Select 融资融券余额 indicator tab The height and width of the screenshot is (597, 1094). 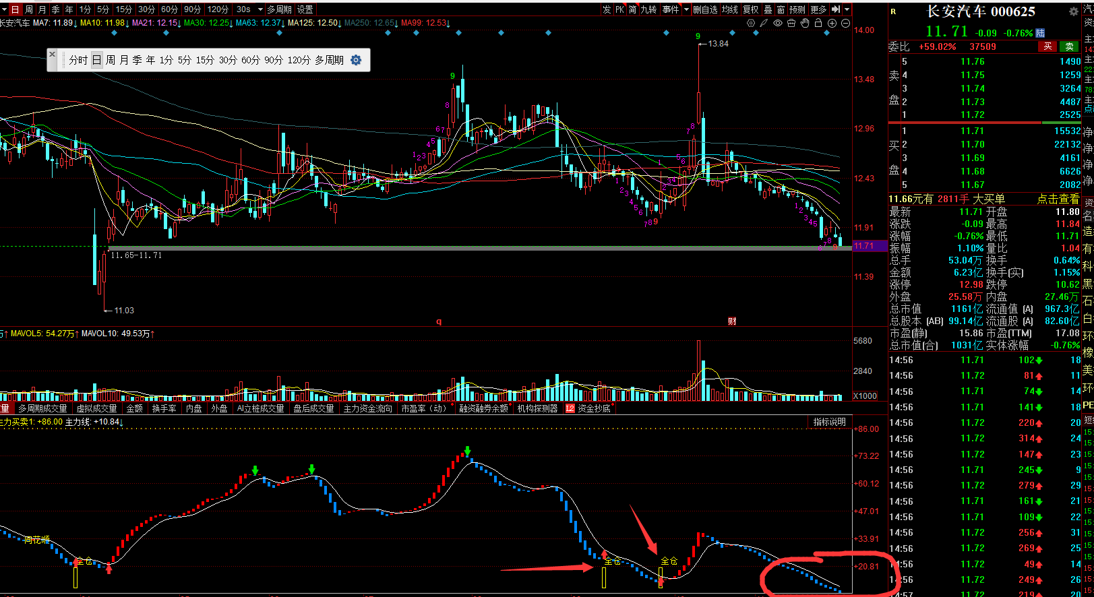coord(484,408)
